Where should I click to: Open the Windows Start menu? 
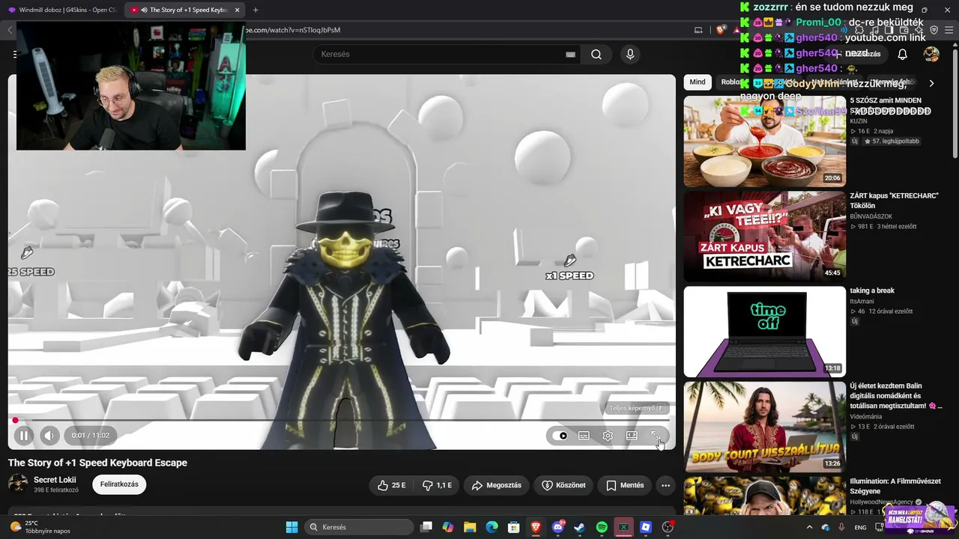(291, 527)
